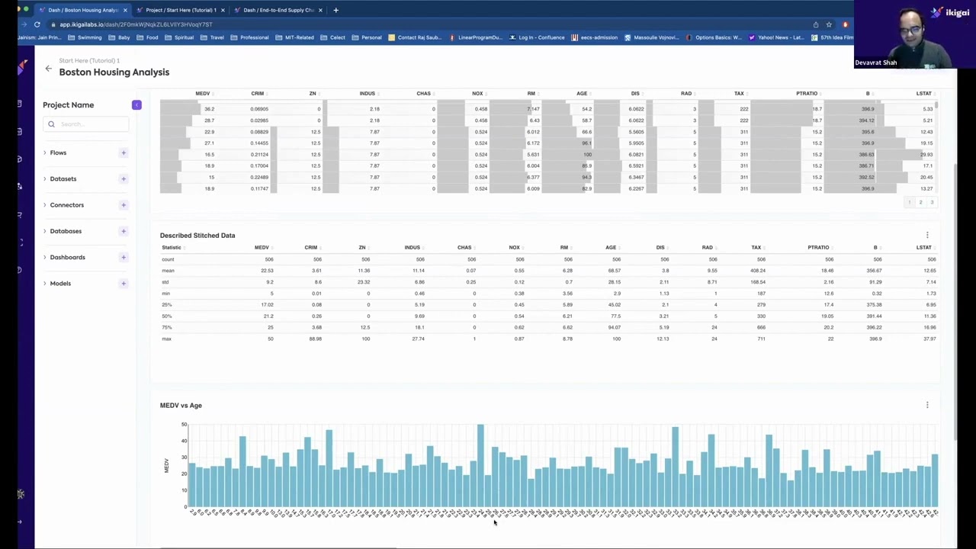Add a new database with the plus icon
Image resolution: width=976 pixels, height=549 pixels.
[124, 231]
